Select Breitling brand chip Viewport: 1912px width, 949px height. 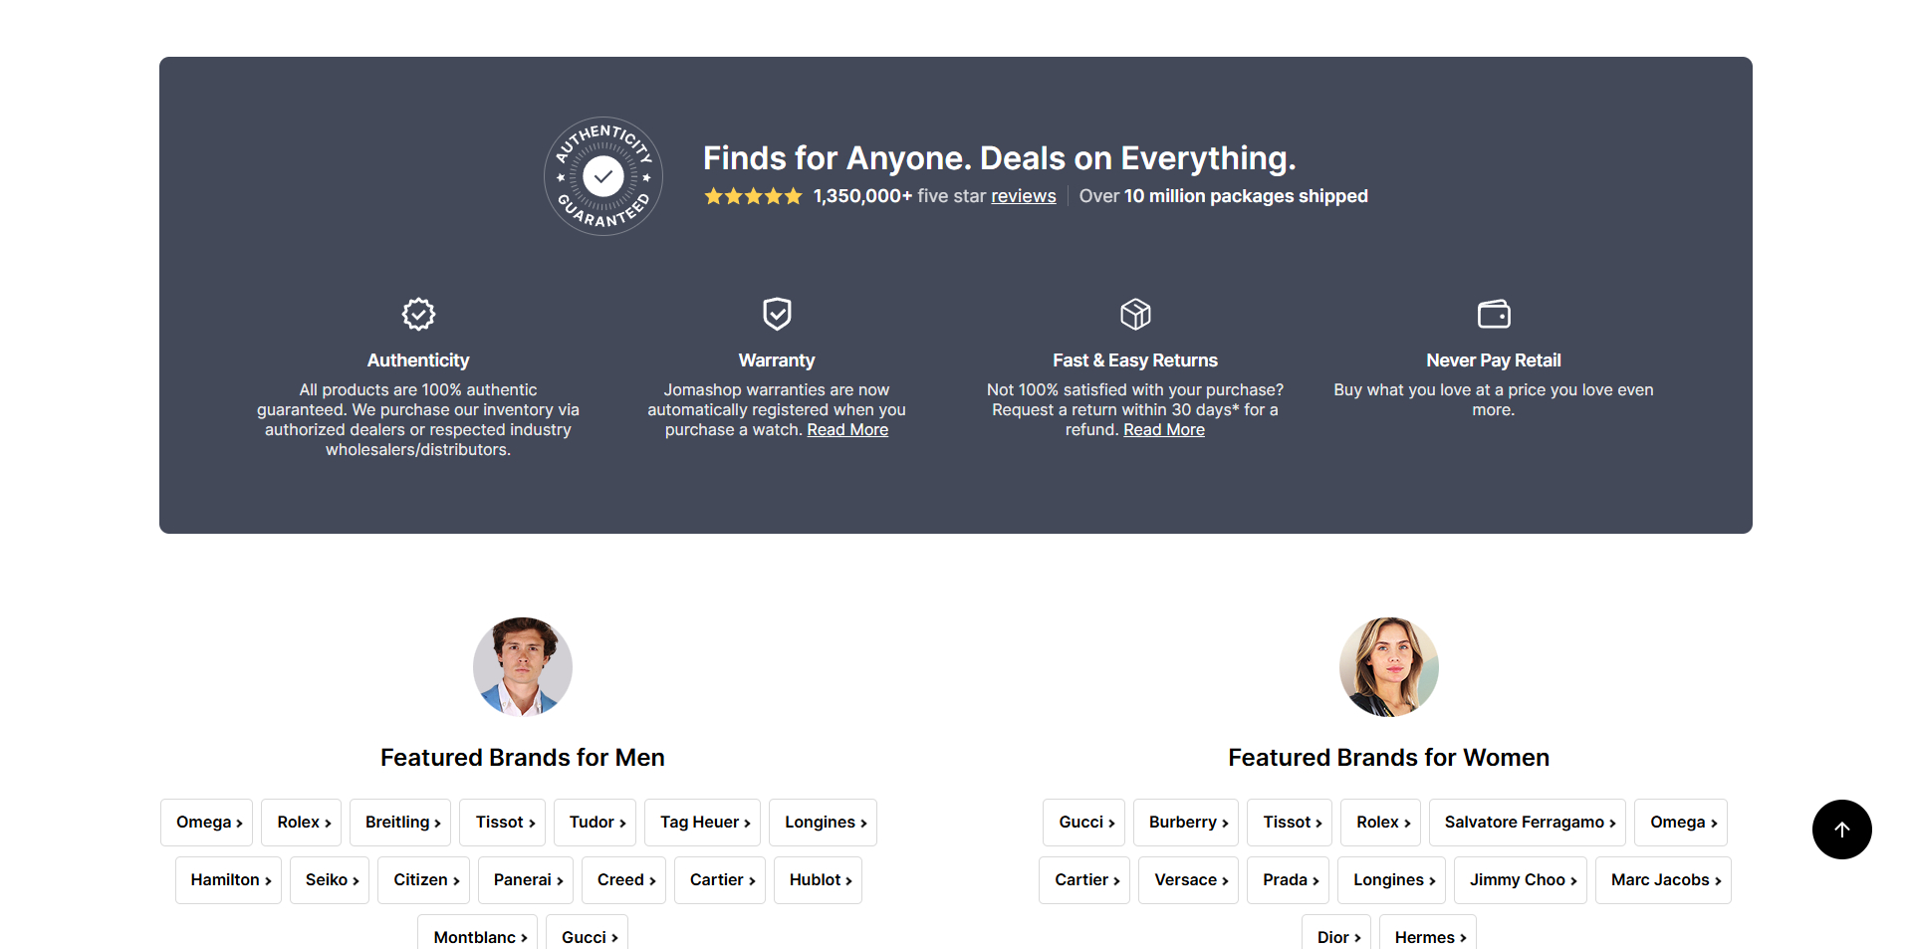(x=400, y=823)
